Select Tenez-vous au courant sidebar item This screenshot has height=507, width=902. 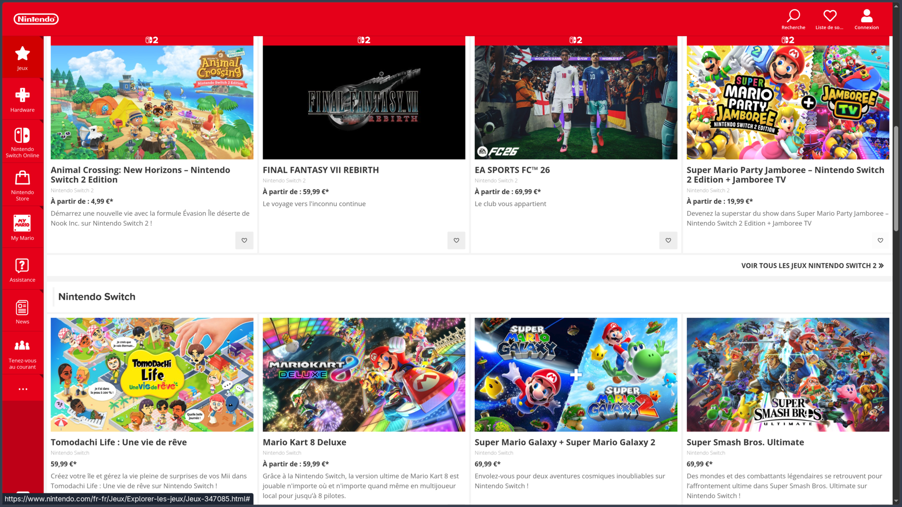point(23,353)
